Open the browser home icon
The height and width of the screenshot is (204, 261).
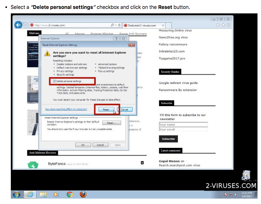[x=218, y=25]
